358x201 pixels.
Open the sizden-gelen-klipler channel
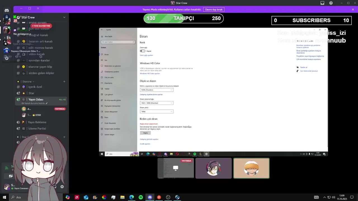click(x=41, y=73)
